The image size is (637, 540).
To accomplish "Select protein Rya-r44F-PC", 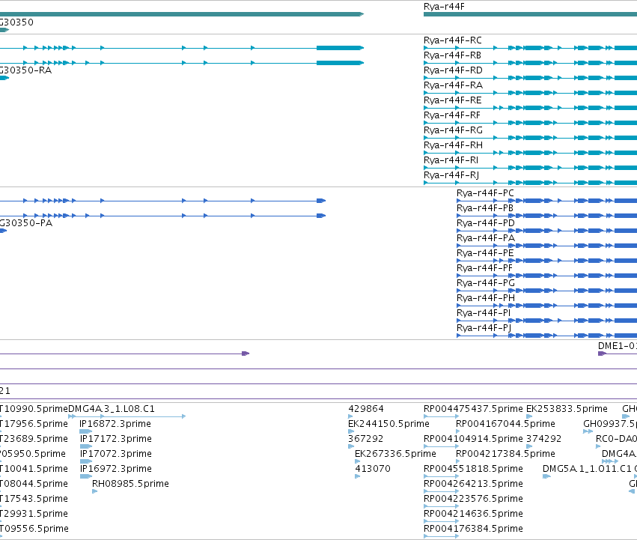I will pos(485,193).
